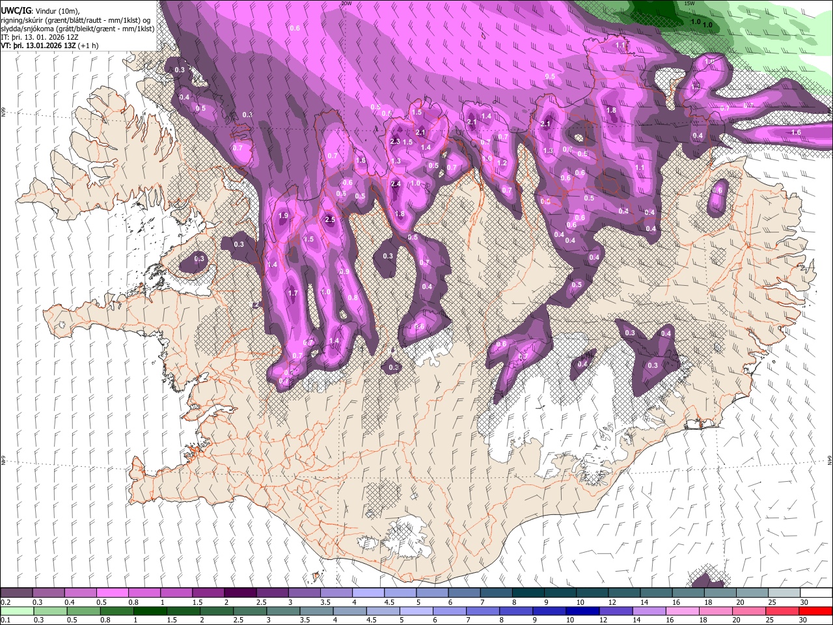Click the 1.9 snowfall value on the map

[x=283, y=216]
